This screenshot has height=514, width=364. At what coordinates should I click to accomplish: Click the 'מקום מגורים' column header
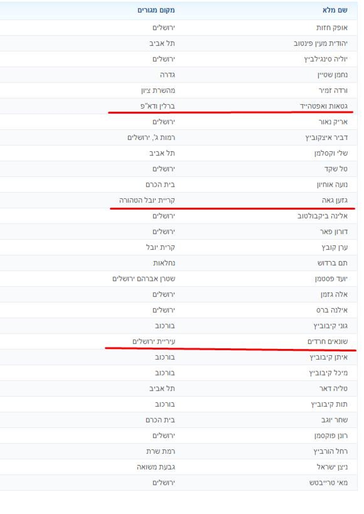(156, 10)
